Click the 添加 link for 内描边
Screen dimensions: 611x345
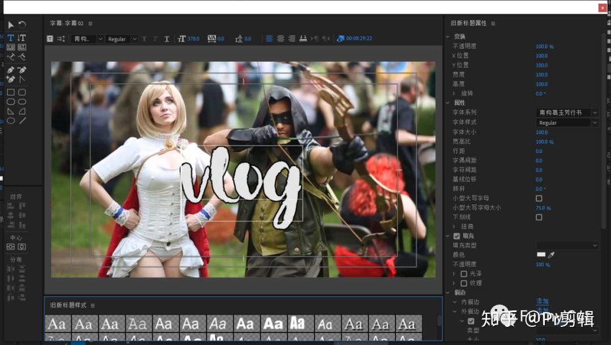click(x=542, y=301)
